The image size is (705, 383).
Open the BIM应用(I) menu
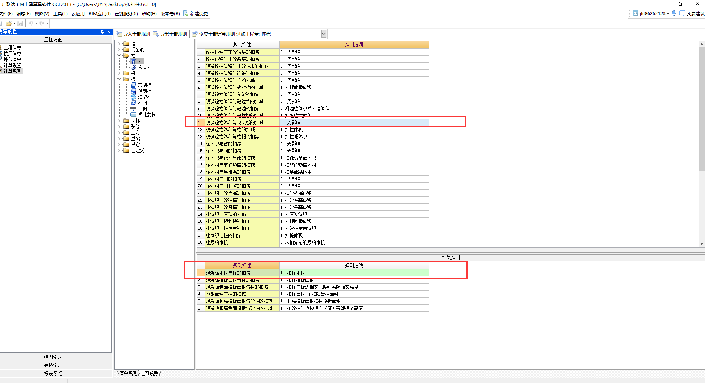click(x=100, y=14)
